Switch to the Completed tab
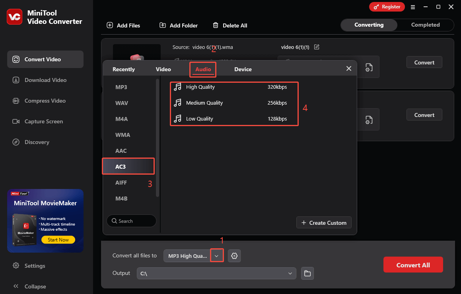The width and height of the screenshot is (461, 294). click(x=426, y=25)
